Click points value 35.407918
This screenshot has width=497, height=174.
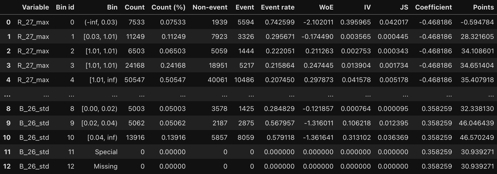tap(477, 80)
